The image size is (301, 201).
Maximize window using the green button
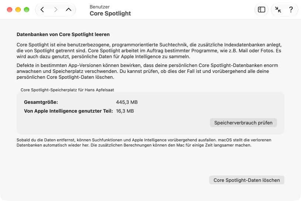tap(27, 10)
